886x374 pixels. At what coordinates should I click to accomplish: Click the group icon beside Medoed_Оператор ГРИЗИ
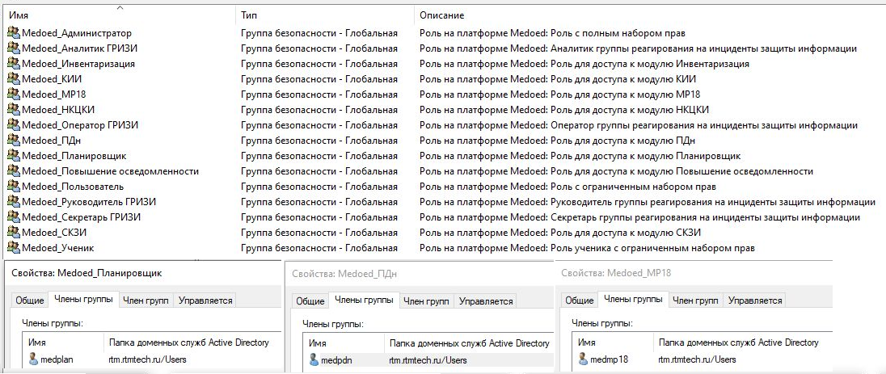tap(14, 125)
